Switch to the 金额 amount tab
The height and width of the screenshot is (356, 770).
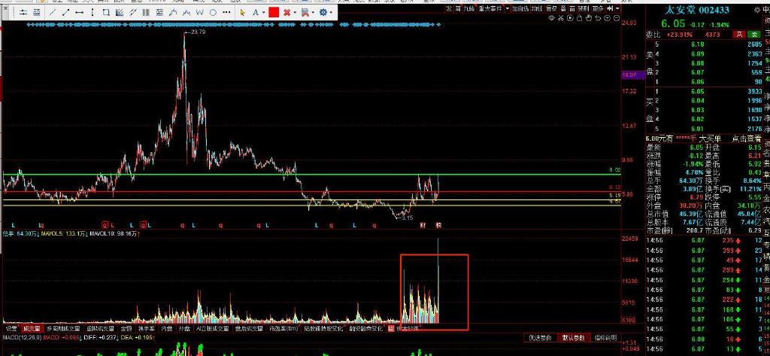click(x=126, y=328)
